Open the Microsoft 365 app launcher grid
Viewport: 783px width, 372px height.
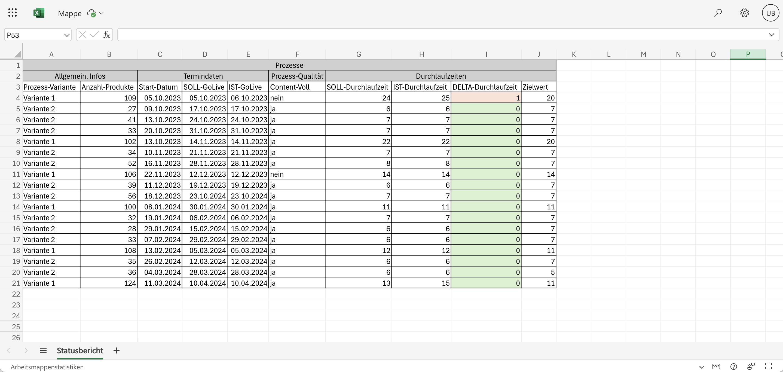(13, 13)
